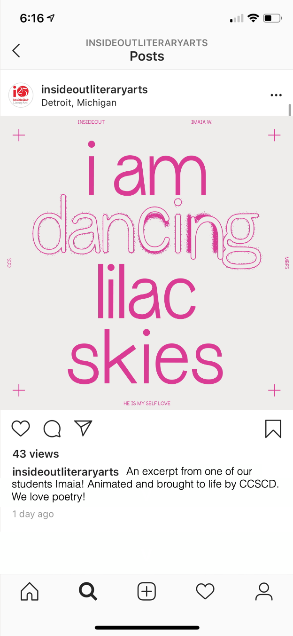Viewport: 293px width, 636px height.
Task: Go to the Home feed tab
Action: (30, 591)
